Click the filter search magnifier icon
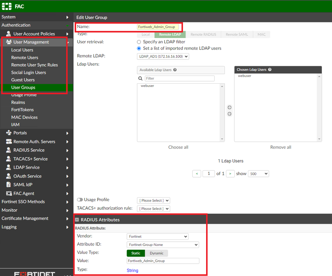This screenshot has height=276, width=332. click(140, 78)
